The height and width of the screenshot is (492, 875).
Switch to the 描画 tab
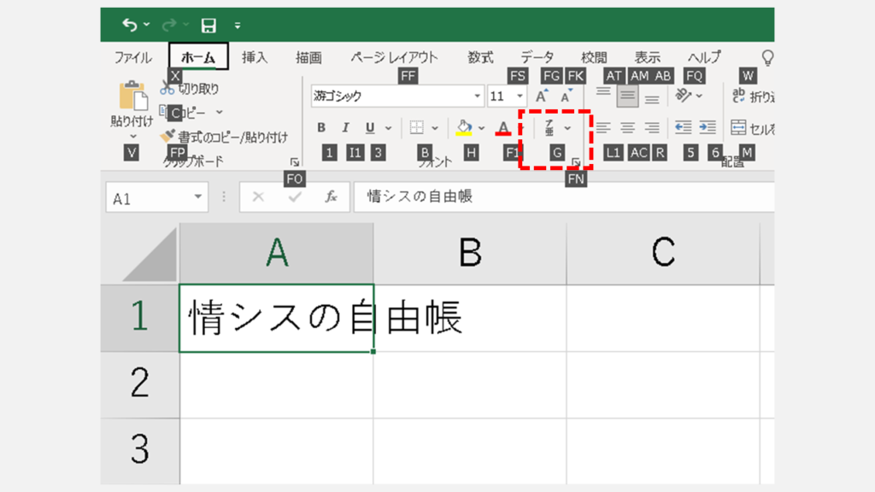[308, 57]
